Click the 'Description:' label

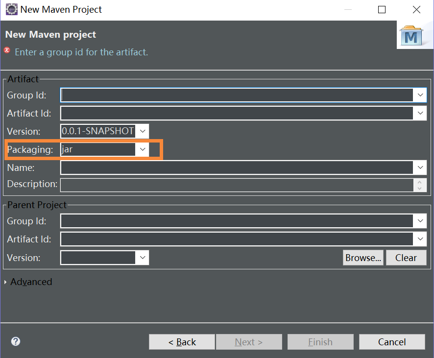[x=32, y=184]
